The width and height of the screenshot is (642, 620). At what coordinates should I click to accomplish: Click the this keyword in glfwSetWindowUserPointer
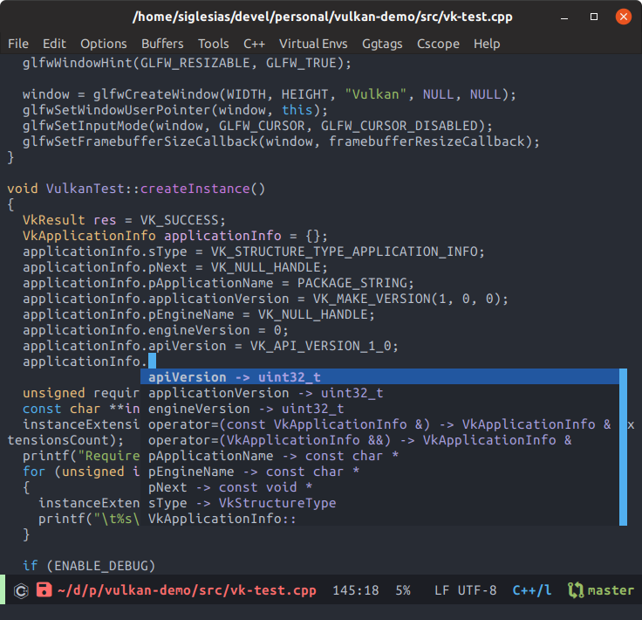pos(297,110)
